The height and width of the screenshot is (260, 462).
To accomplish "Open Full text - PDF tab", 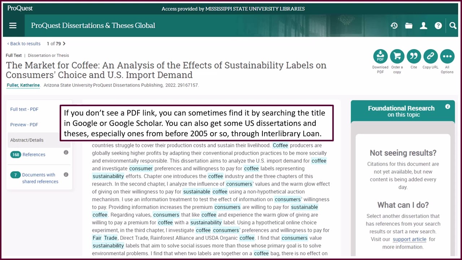I will pyautogui.click(x=24, y=109).
